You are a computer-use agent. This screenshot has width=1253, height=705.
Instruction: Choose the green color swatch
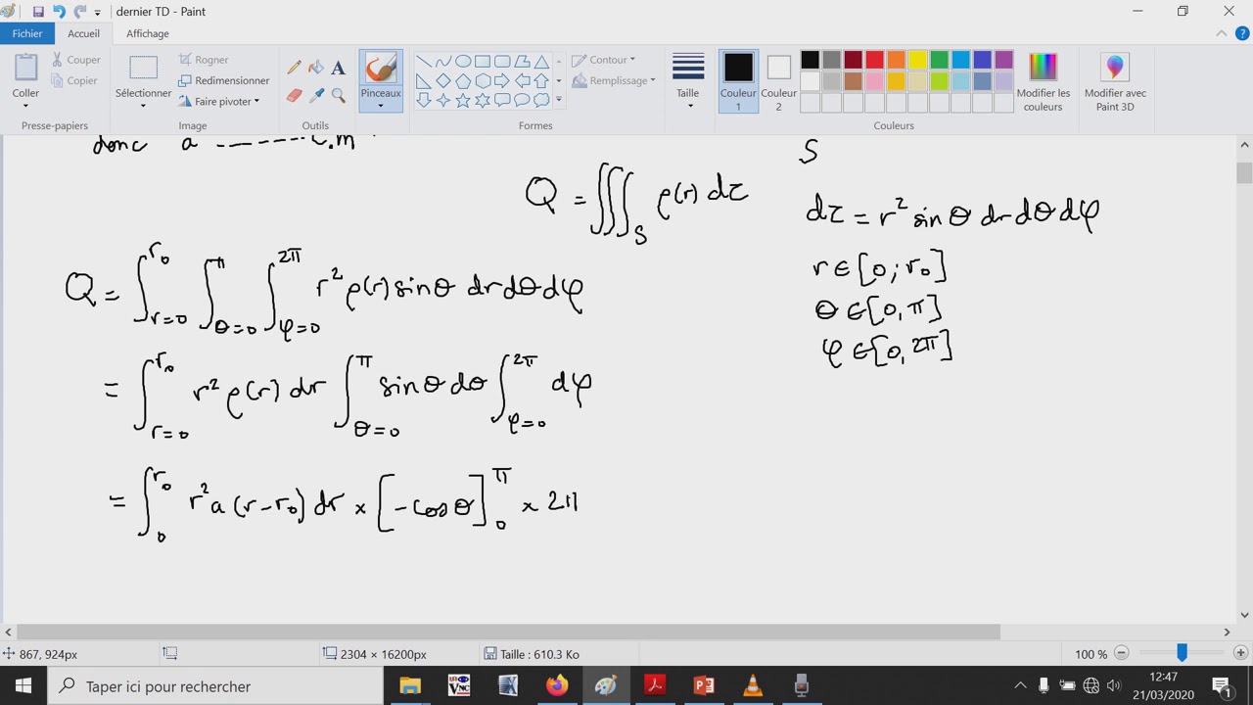pyautogui.click(x=939, y=60)
